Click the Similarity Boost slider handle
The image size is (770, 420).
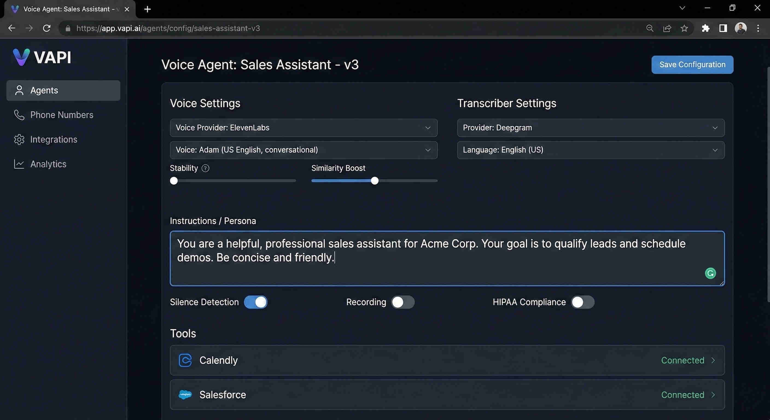click(375, 180)
